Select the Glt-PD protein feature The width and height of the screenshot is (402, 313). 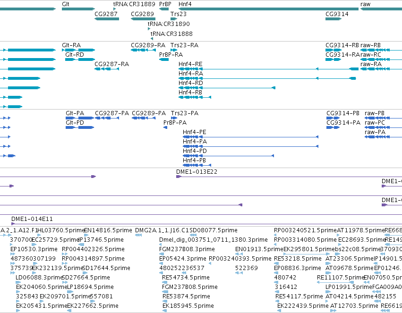click(x=80, y=127)
